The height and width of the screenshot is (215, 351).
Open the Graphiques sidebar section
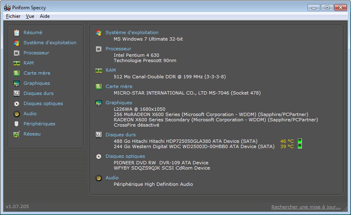coord(37,83)
